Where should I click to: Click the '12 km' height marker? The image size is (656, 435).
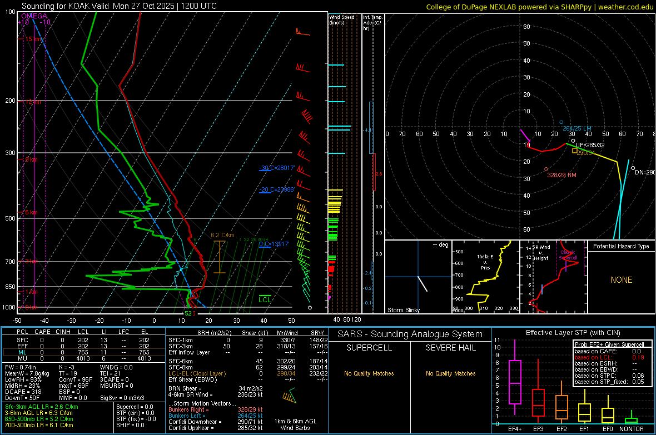coord(33,102)
